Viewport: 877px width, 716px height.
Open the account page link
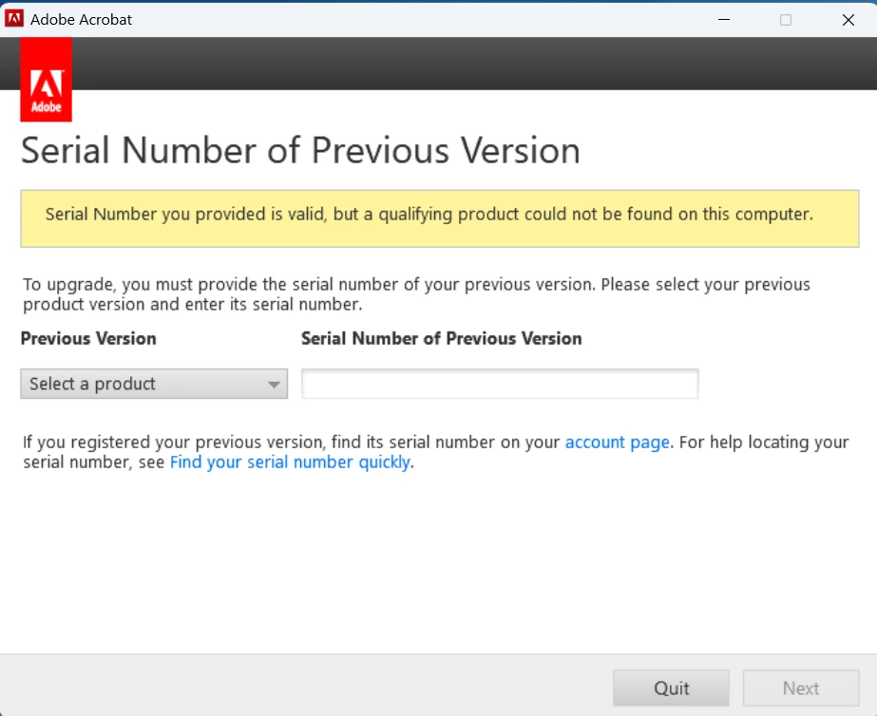pyautogui.click(x=617, y=443)
